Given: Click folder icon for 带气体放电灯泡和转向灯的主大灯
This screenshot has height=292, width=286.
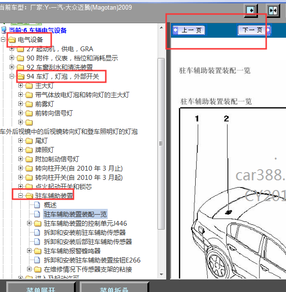Looking at the screenshot, I should point(29,95).
